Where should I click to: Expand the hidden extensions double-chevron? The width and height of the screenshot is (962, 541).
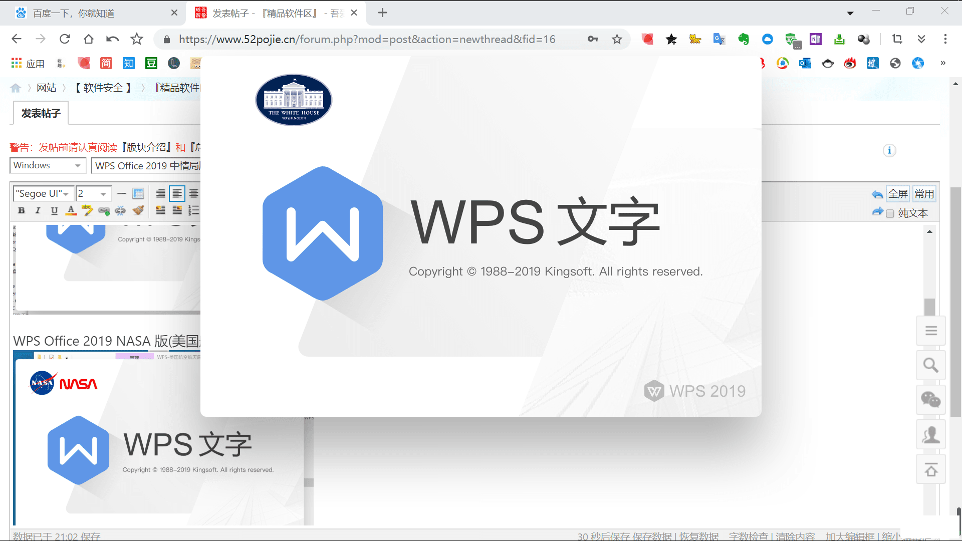click(921, 39)
